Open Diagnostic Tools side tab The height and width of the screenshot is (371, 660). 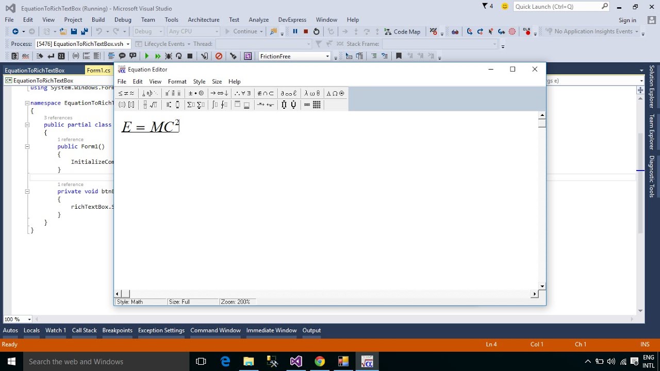click(x=652, y=176)
